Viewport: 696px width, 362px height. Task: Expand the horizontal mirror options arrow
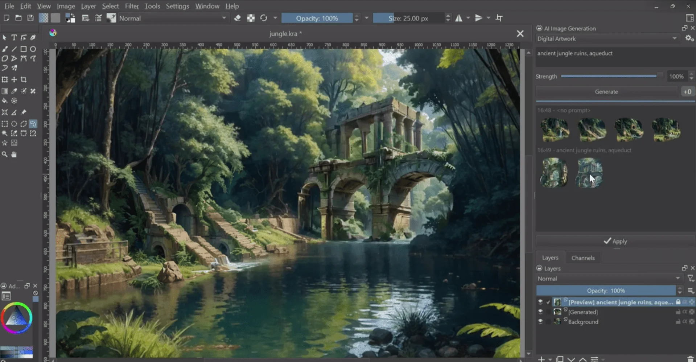[x=468, y=18]
